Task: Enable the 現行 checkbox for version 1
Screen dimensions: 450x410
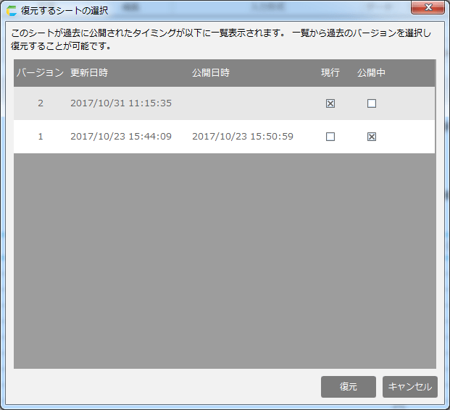Action: pyautogui.click(x=330, y=137)
